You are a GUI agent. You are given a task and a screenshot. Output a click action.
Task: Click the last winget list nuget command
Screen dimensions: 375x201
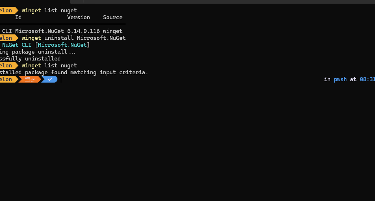[49, 66]
